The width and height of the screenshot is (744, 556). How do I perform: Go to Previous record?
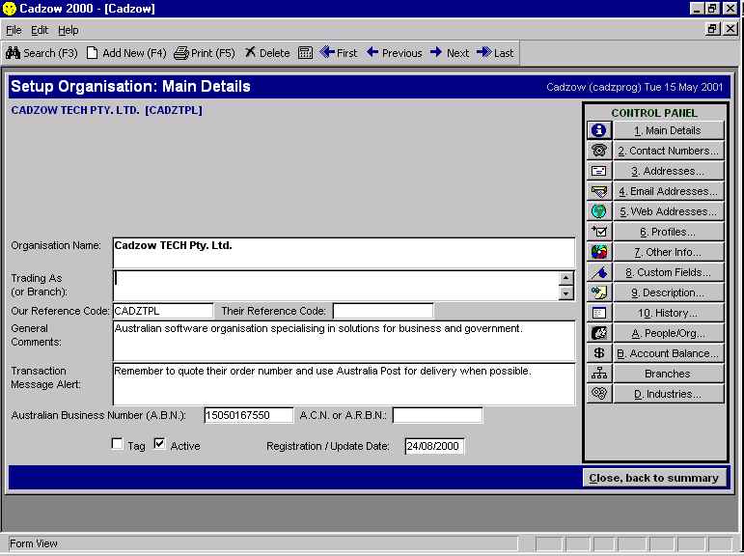click(395, 53)
